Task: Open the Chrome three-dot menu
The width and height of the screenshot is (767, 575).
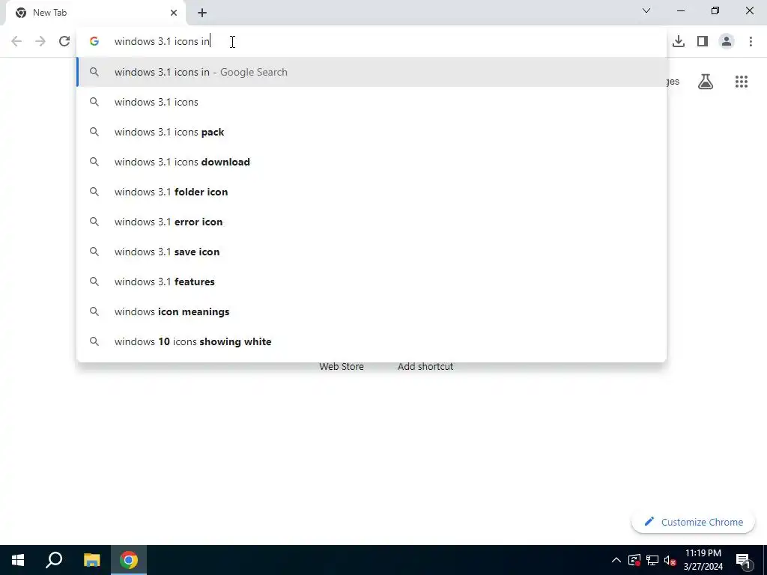Action: point(751,41)
